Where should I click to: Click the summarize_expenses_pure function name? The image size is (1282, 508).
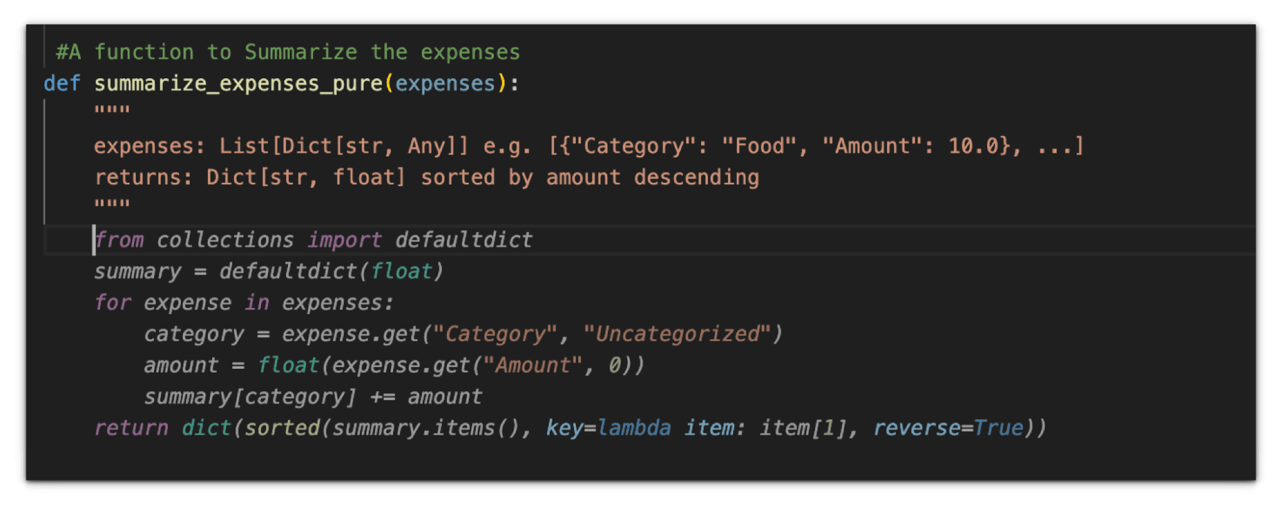click(238, 83)
